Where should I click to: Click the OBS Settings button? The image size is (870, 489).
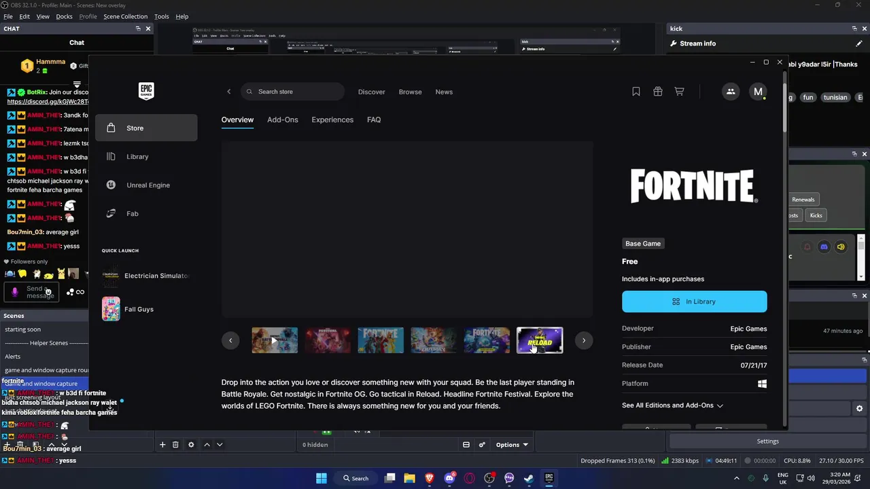point(767,441)
